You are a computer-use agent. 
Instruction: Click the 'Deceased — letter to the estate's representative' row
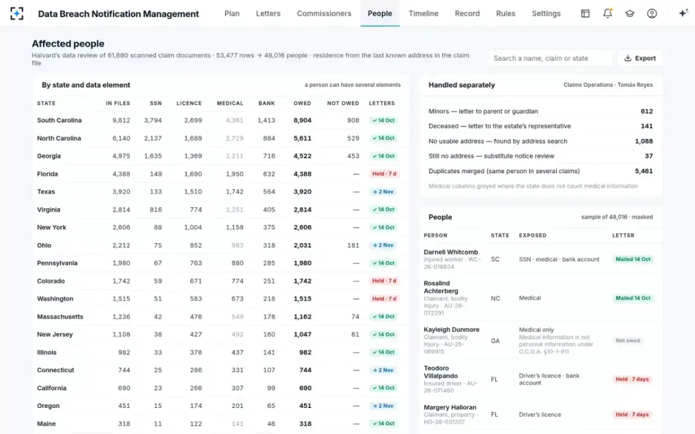pyautogui.click(x=540, y=126)
